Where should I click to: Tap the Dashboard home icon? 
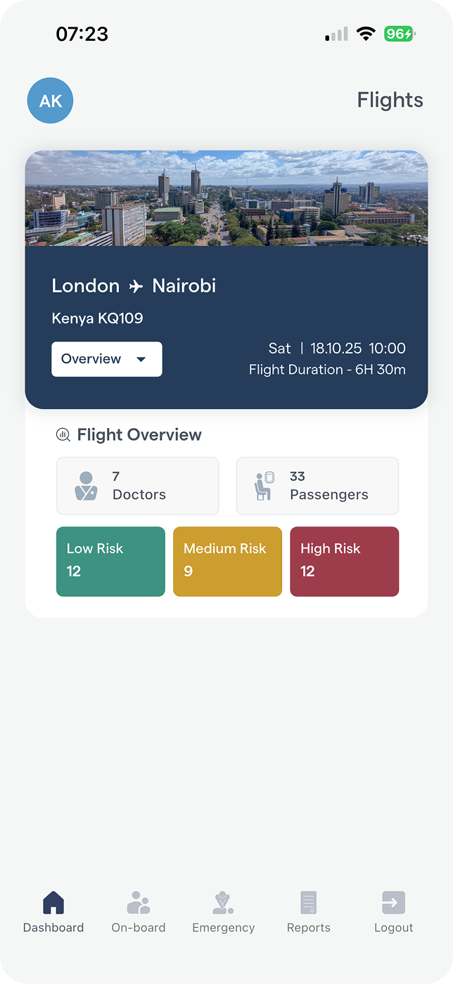pyautogui.click(x=53, y=902)
